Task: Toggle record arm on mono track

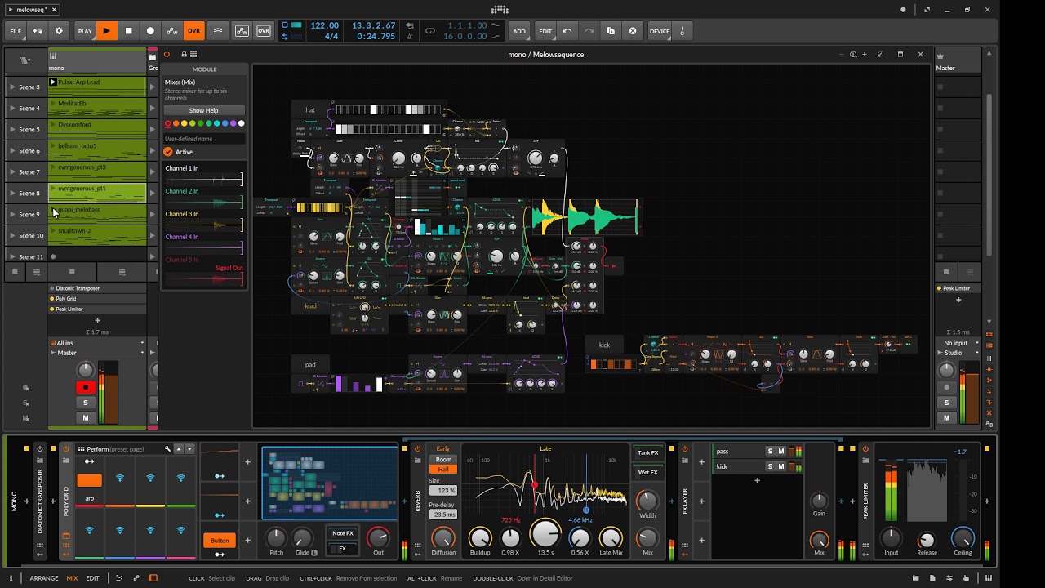Action: (x=85, y=387)
